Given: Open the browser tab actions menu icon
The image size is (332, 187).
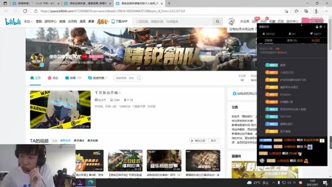Looking at the screenshot, I should tap(5, 3).
